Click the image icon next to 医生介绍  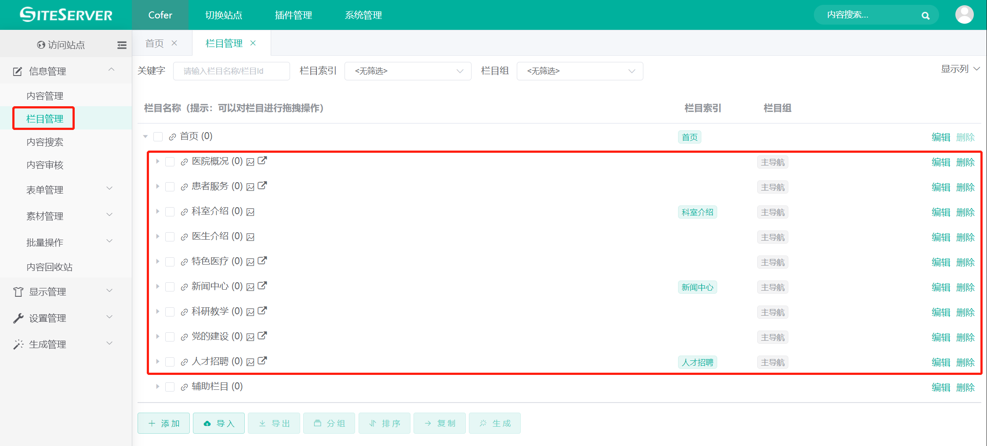pyautogui.click(x=250, y=237)
